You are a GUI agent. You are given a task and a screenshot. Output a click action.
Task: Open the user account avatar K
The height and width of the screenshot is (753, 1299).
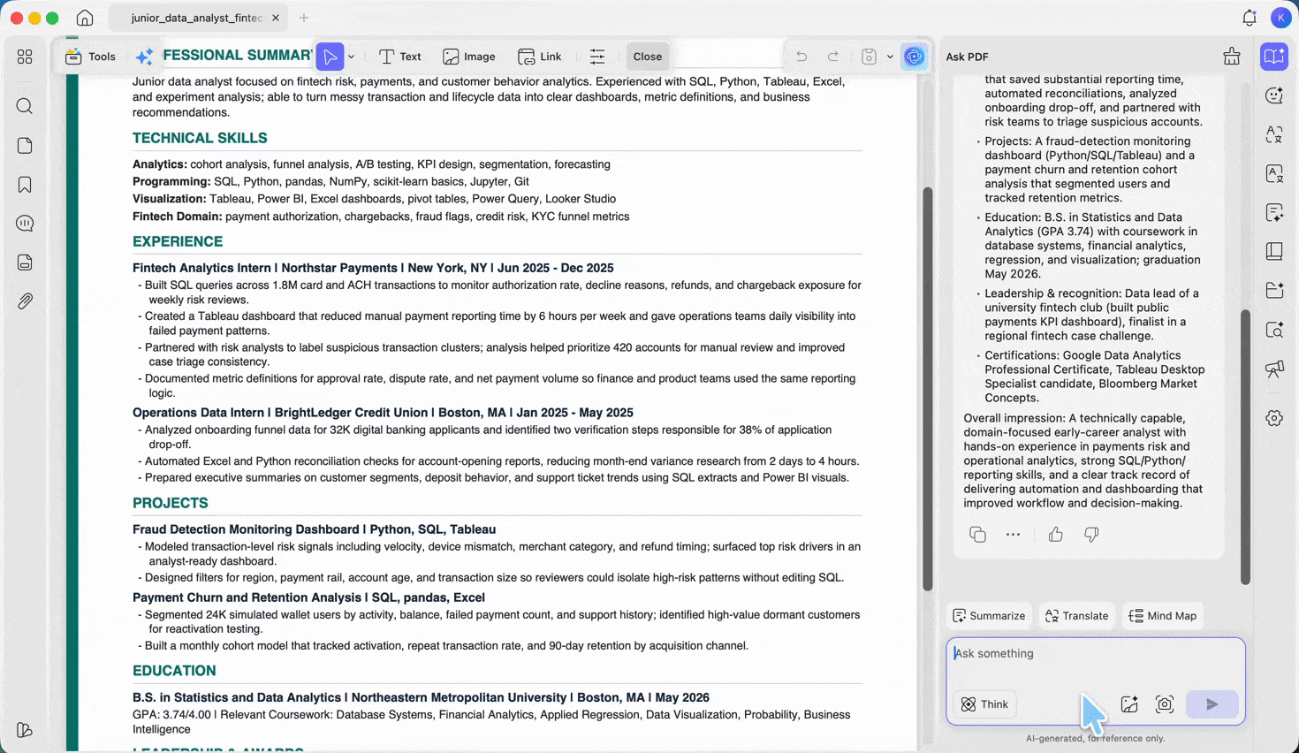pyautogui.click(x=1280, y=18)
